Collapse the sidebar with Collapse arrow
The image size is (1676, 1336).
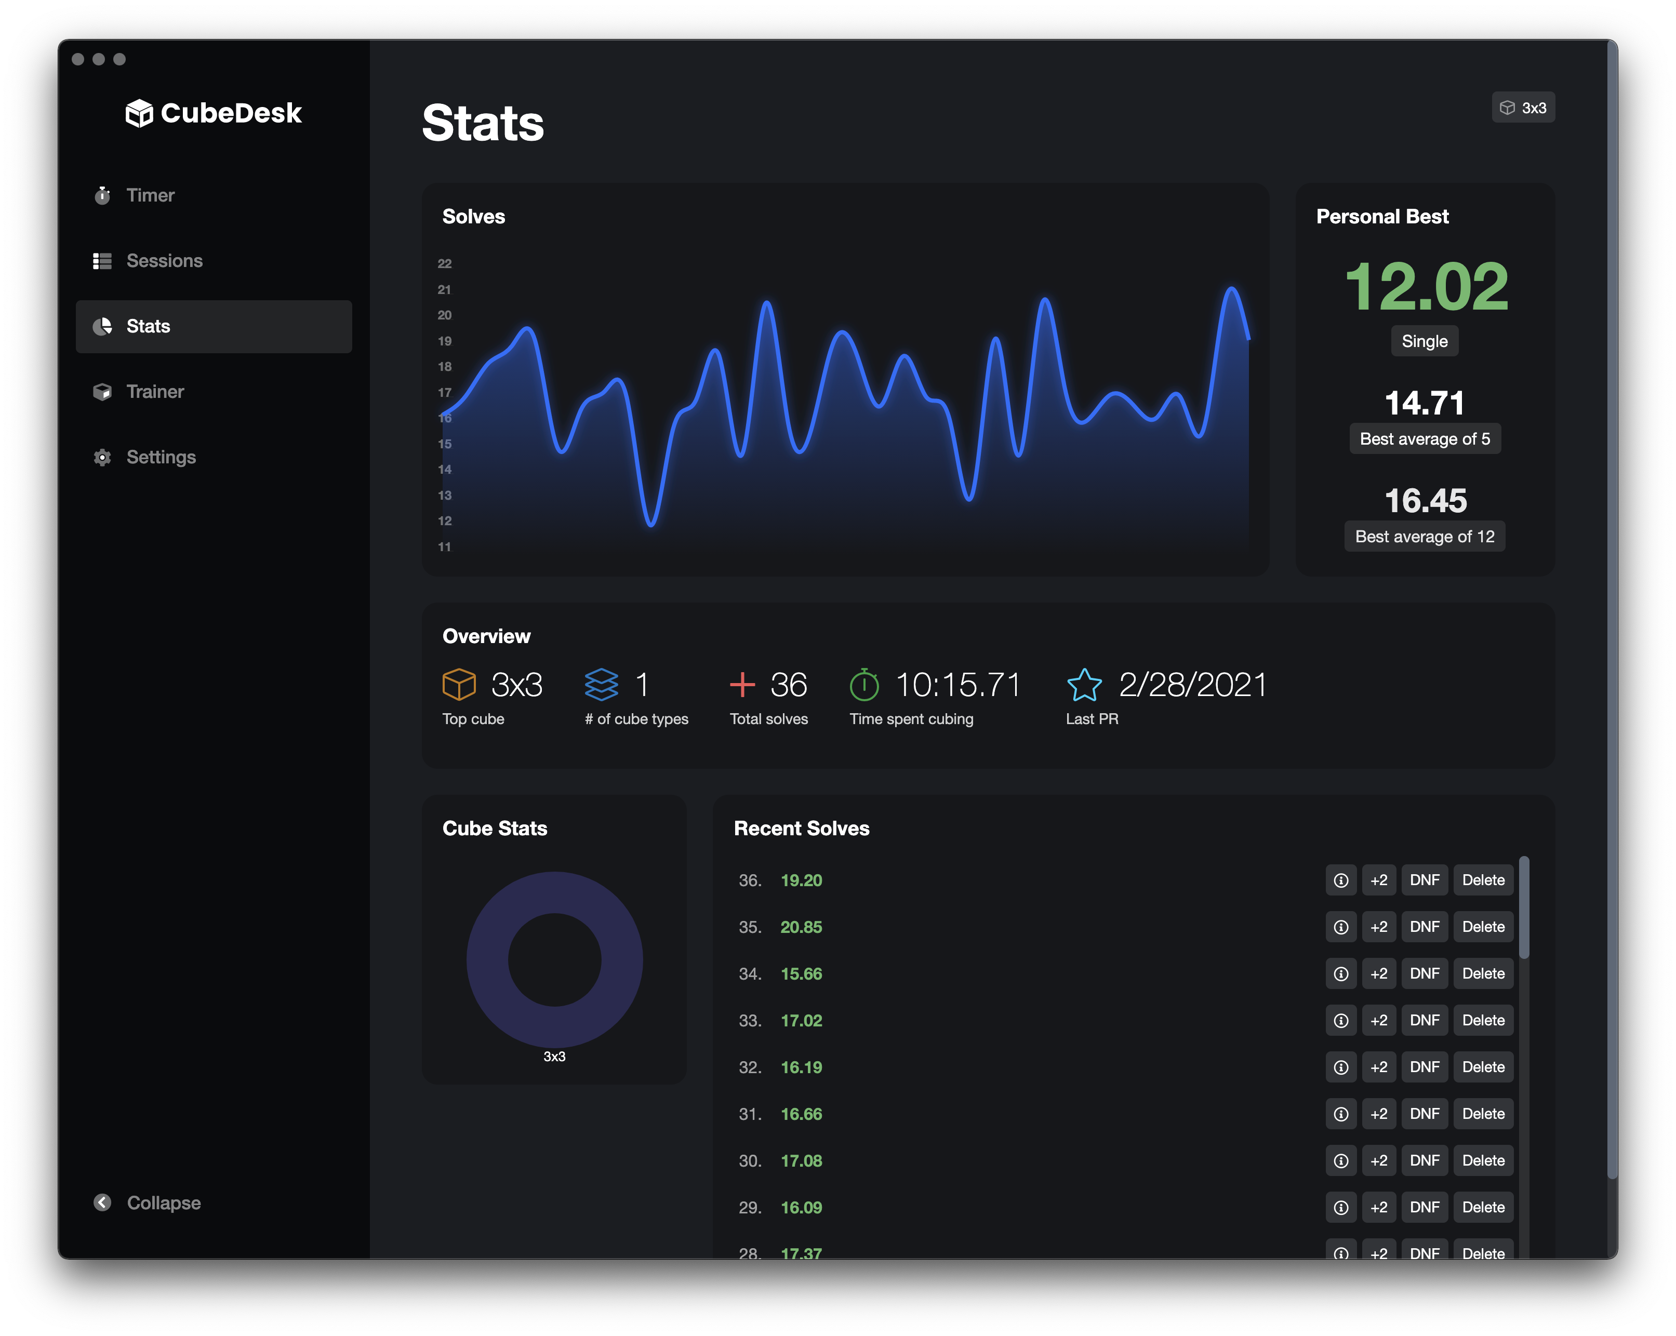point(102,1203)
